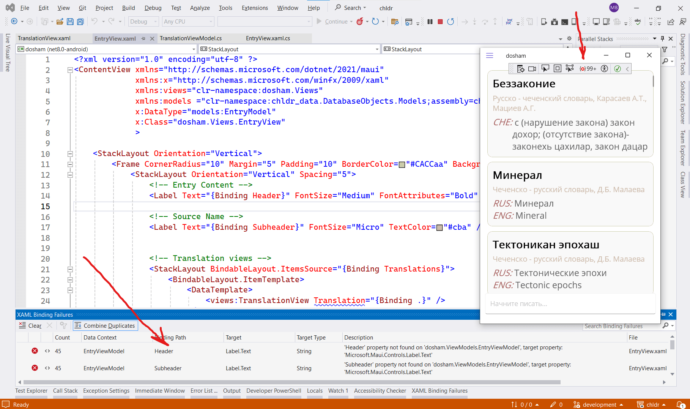Collapse the ContentView region at line 2

tap(70, 70)
